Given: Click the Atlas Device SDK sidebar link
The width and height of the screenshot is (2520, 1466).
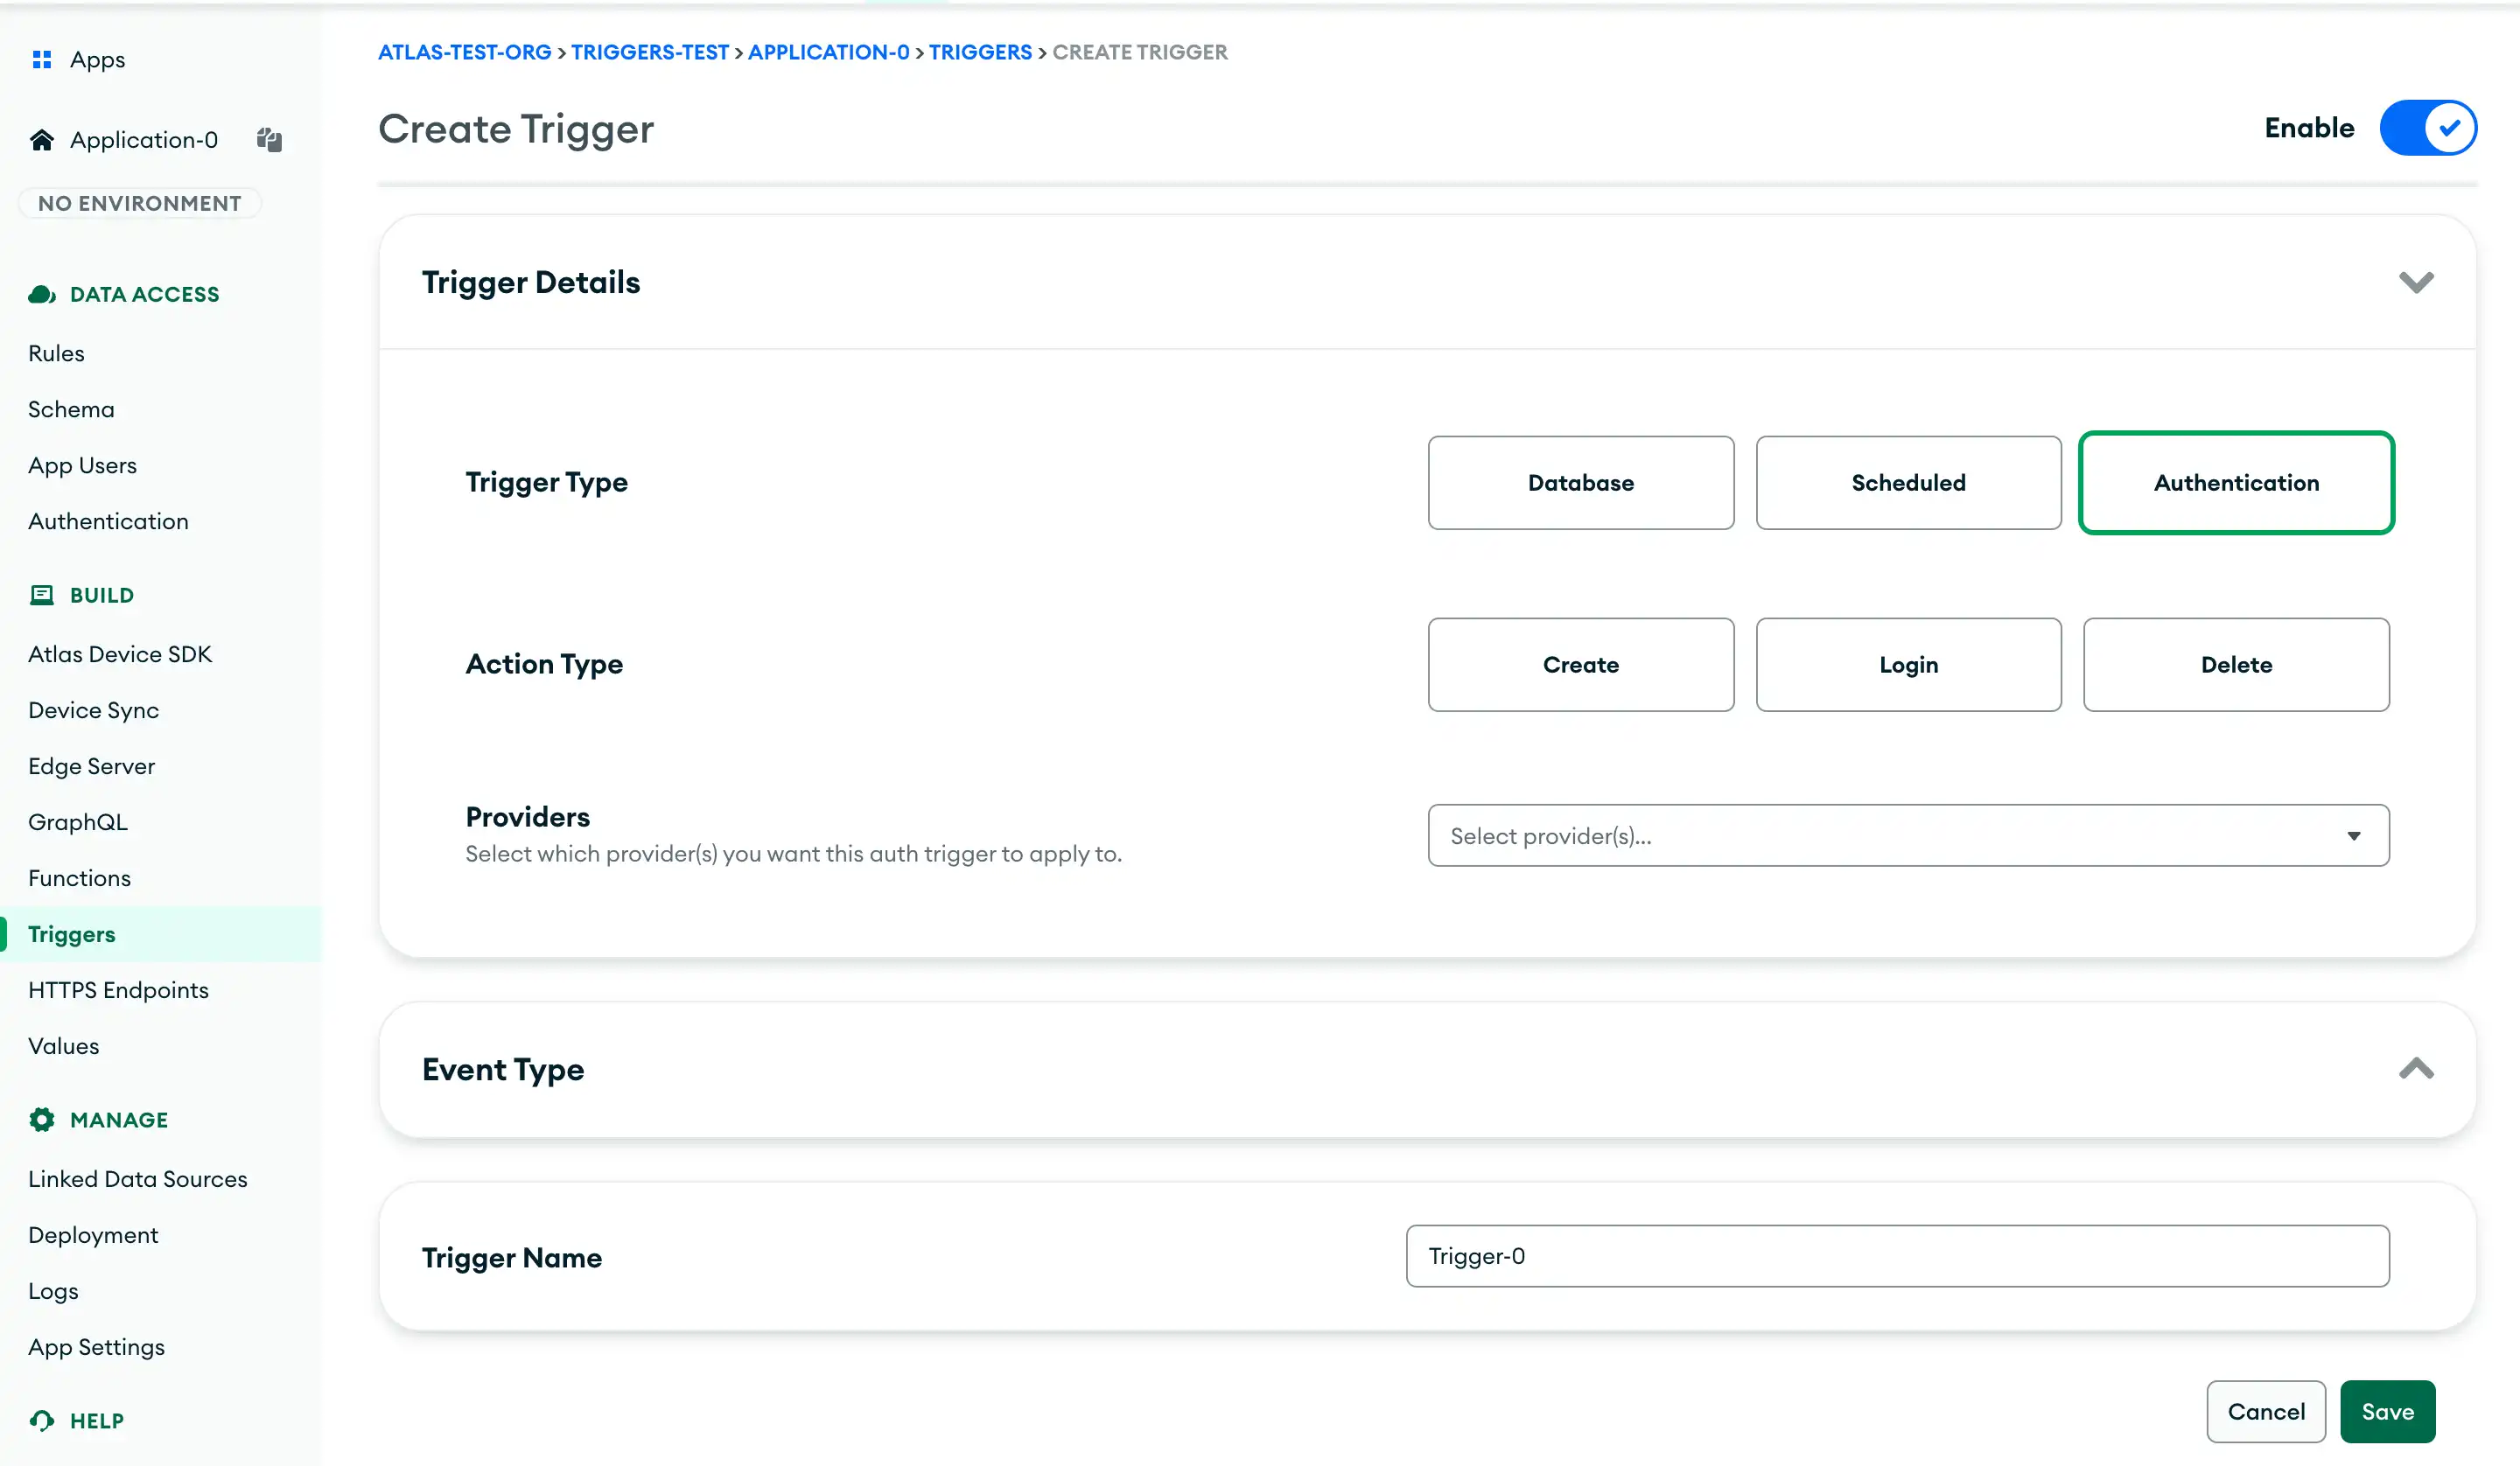Looking at the screenshot, I should pyautogui.click(x=119, y=653).
